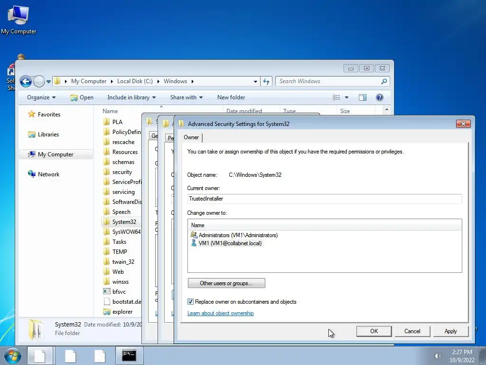486x365 pixels.
Task: Click New folder in toolbar
Action: 231,97
